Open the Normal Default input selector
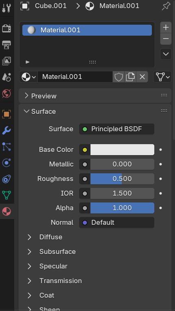175x311 pixels. click(117, 223)
